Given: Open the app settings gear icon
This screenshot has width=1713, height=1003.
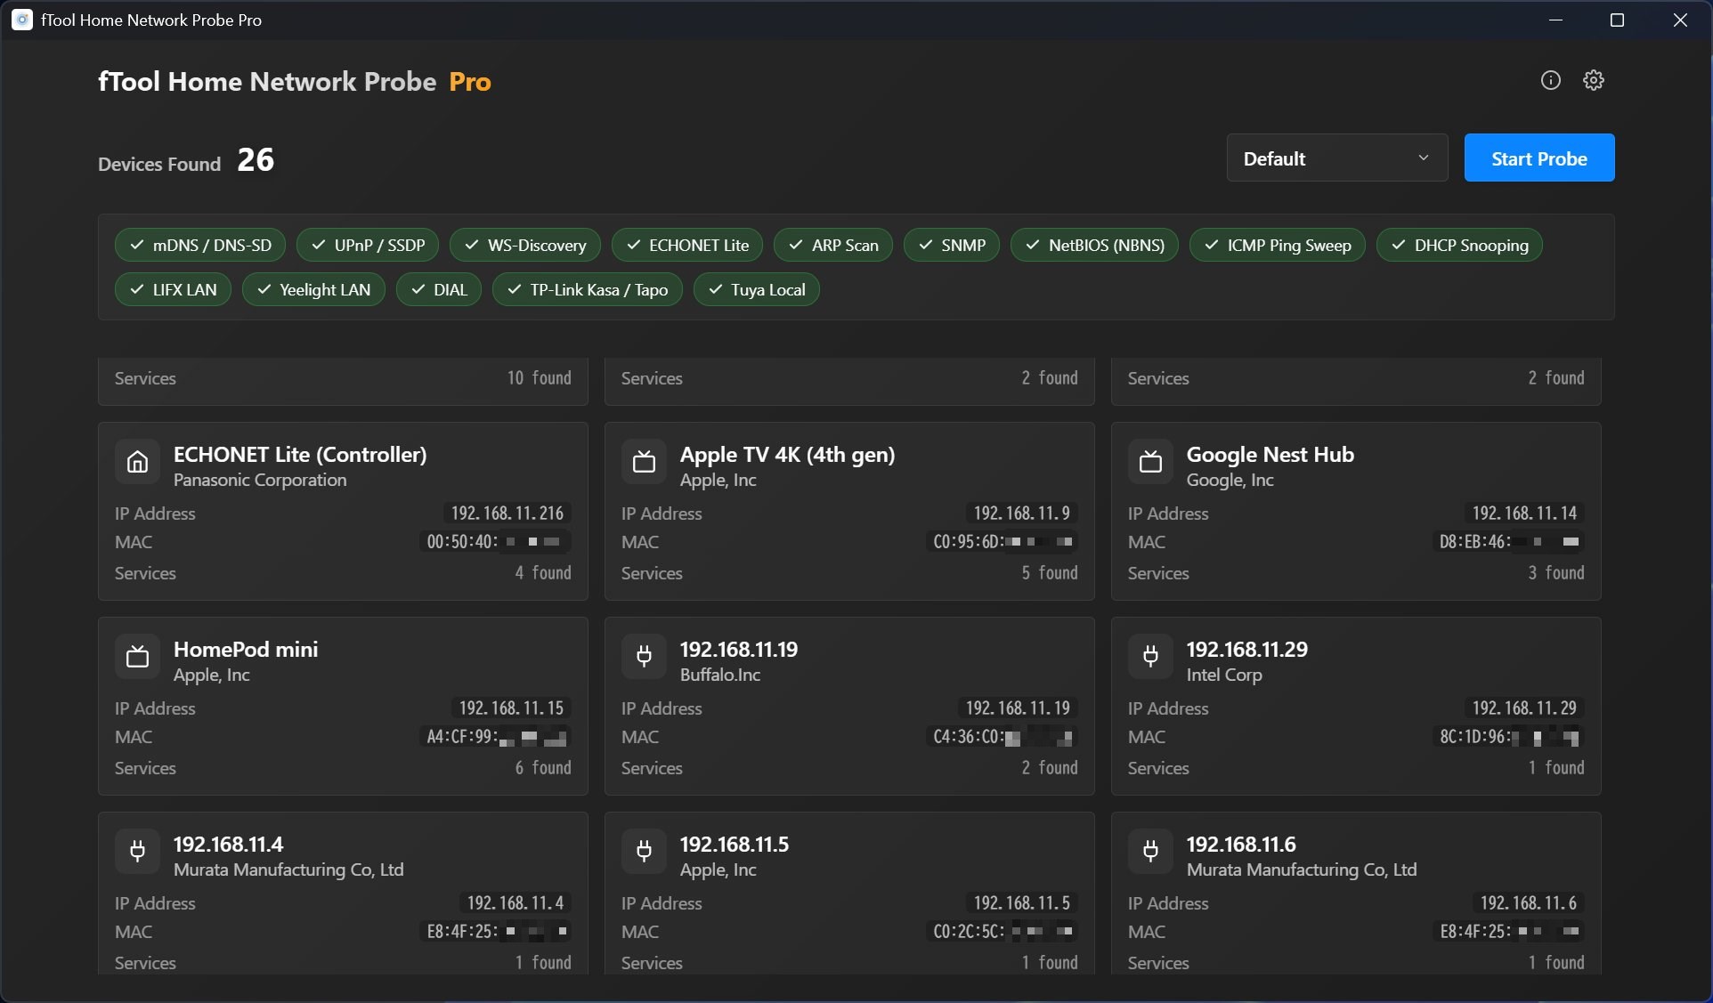Looking at the screenshot, I should [1594, 80].
